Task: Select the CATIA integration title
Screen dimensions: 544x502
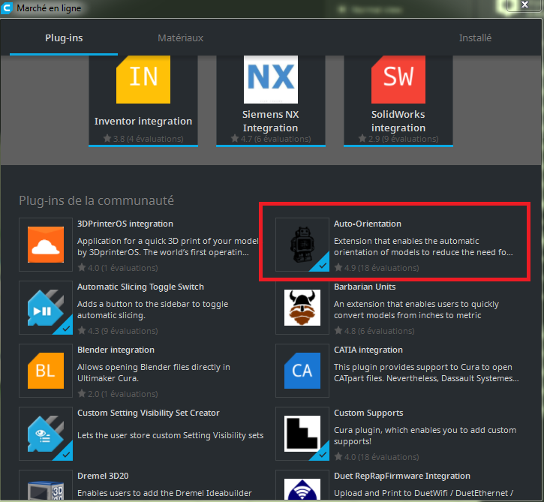Action: (368, 350)
